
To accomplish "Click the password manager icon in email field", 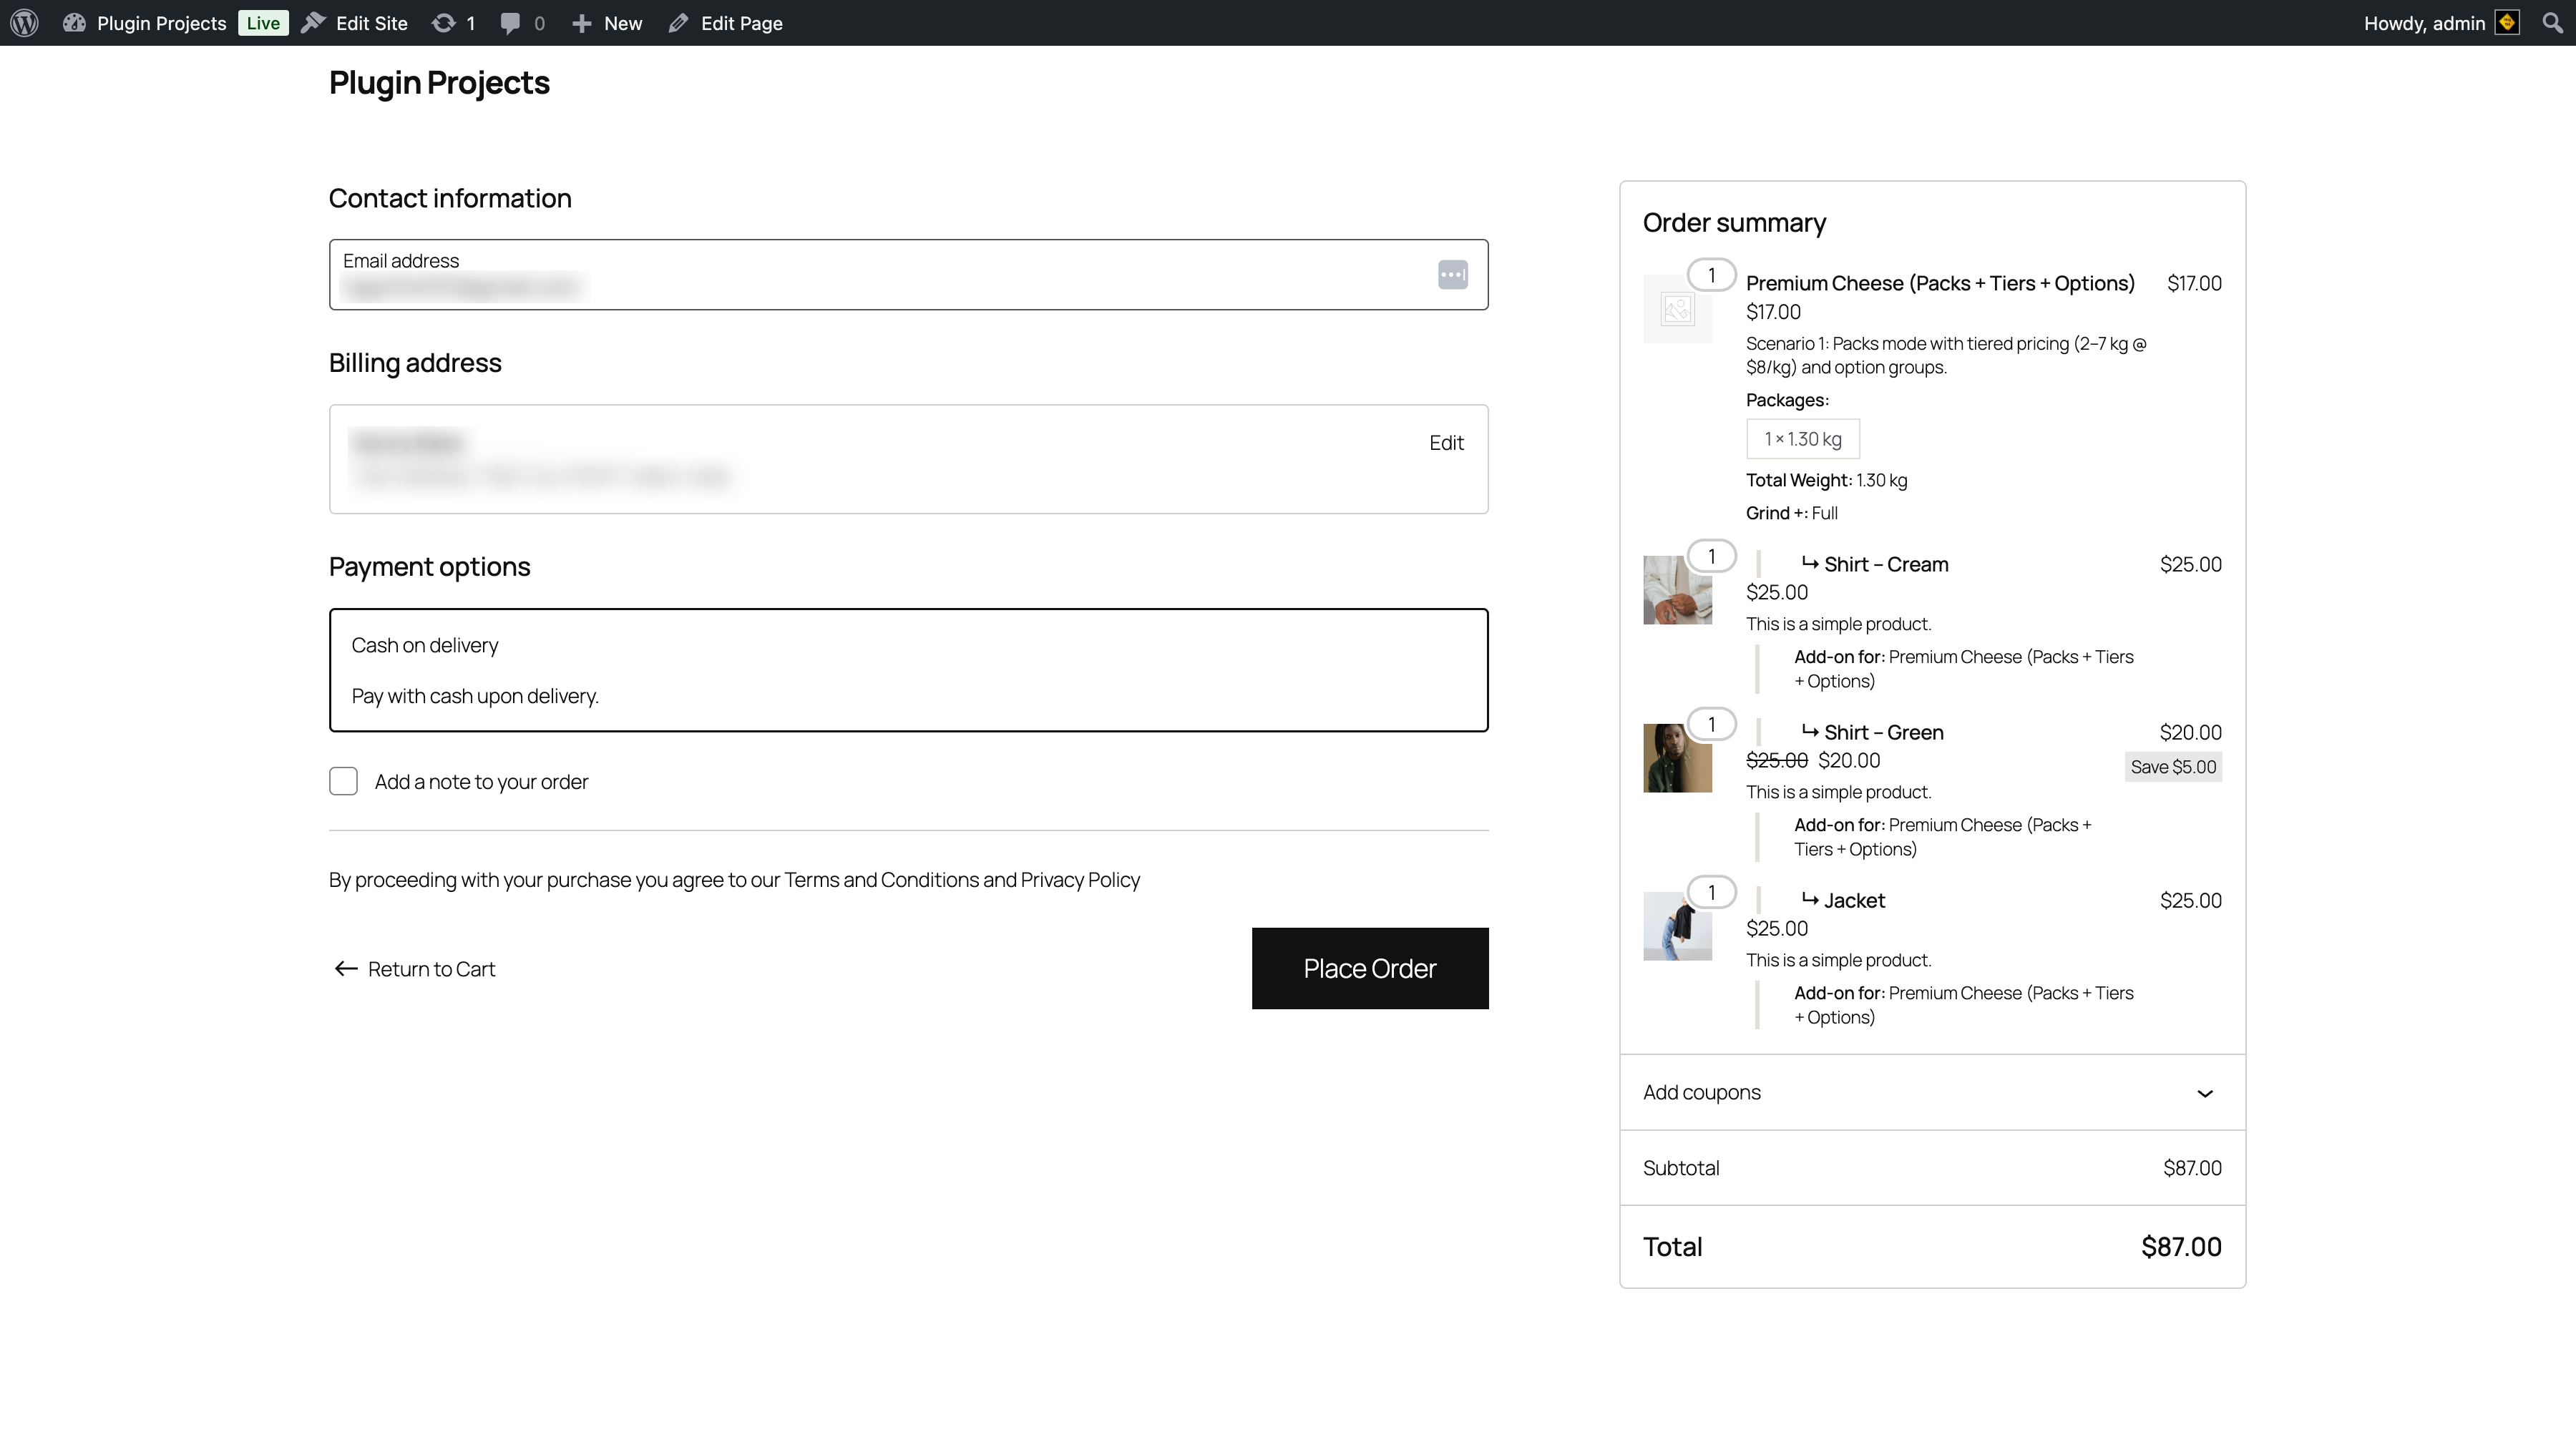I will tap(1452, 274).
